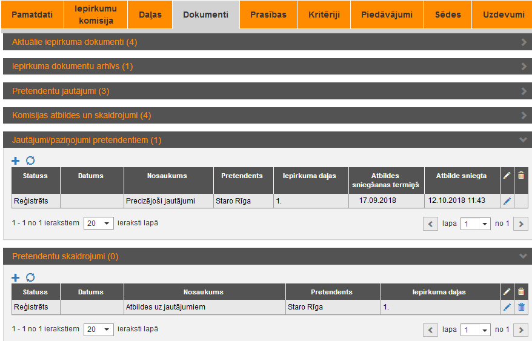This screenshot has height=341, width=532.
Task: Refresh the Jautājumi/paziņojumi pretendentiem table
Action: (x=30, y=161)
